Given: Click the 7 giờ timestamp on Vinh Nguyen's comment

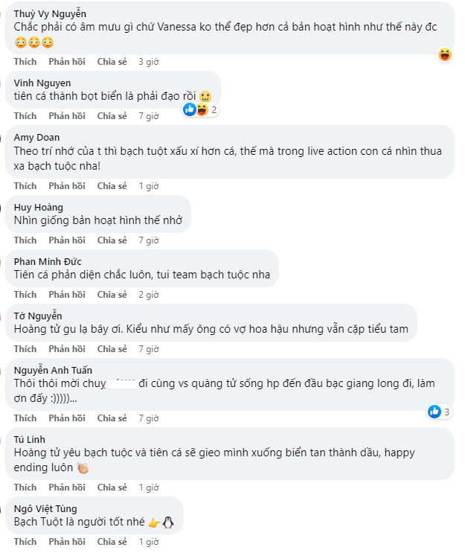Looking at the screenshot, I should pyautogui.click(x=149, y=116).
